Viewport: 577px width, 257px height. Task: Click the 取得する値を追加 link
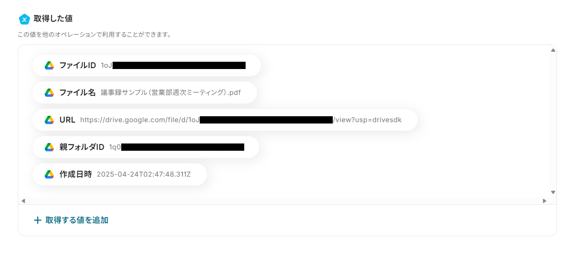click(71, 220)
